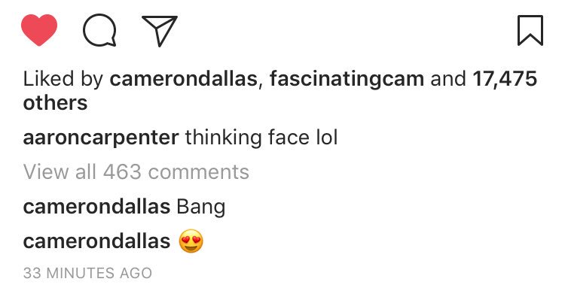Viewport: 565px width, 300px height.
Task: Tap the 33 MINUTES AGO timestamp
Action: click(87, 273)
